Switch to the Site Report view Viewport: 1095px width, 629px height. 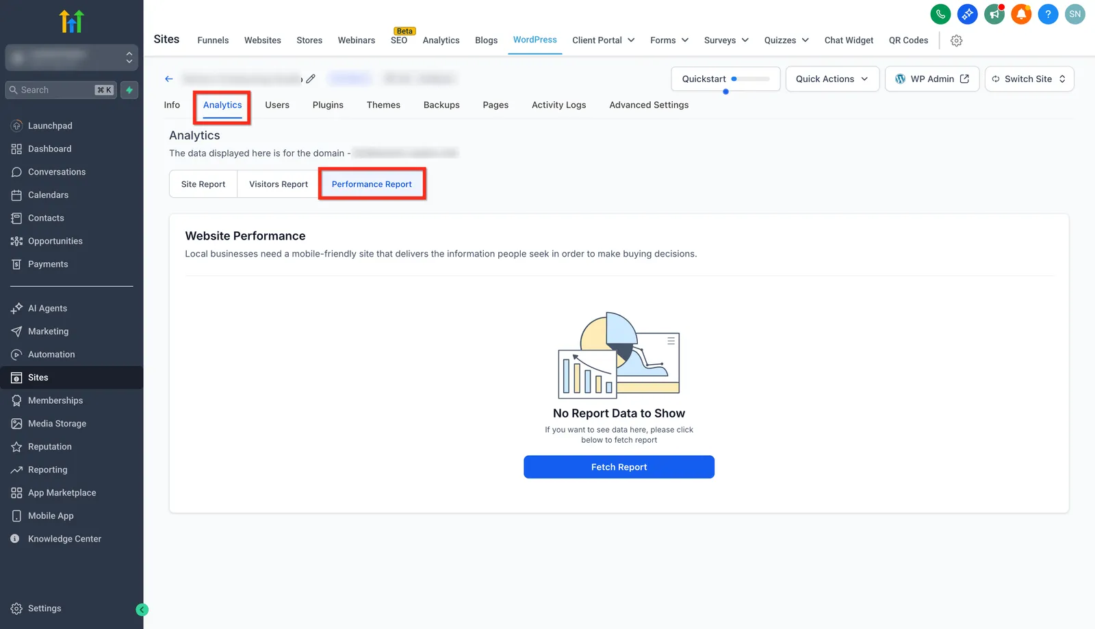point(203,184)
